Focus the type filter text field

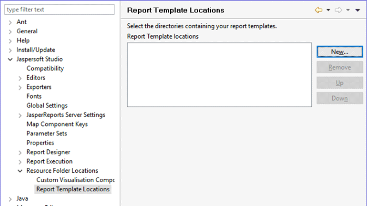click(x=59, y=10)
